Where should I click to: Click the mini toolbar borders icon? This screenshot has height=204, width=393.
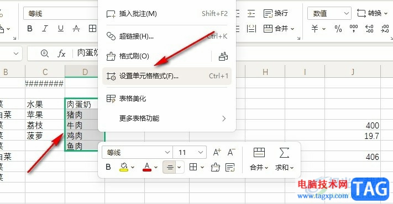[x=193, y=167]
